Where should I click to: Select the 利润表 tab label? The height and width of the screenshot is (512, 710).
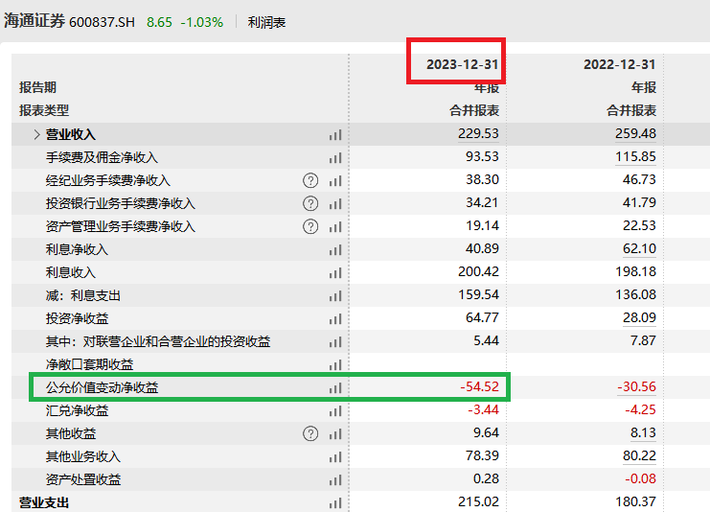pos(266,22)
